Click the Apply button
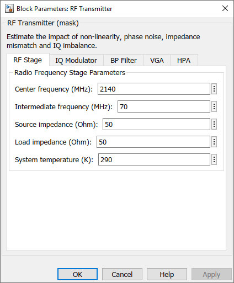This screenshot has width=234, height=283. (211, 274)
